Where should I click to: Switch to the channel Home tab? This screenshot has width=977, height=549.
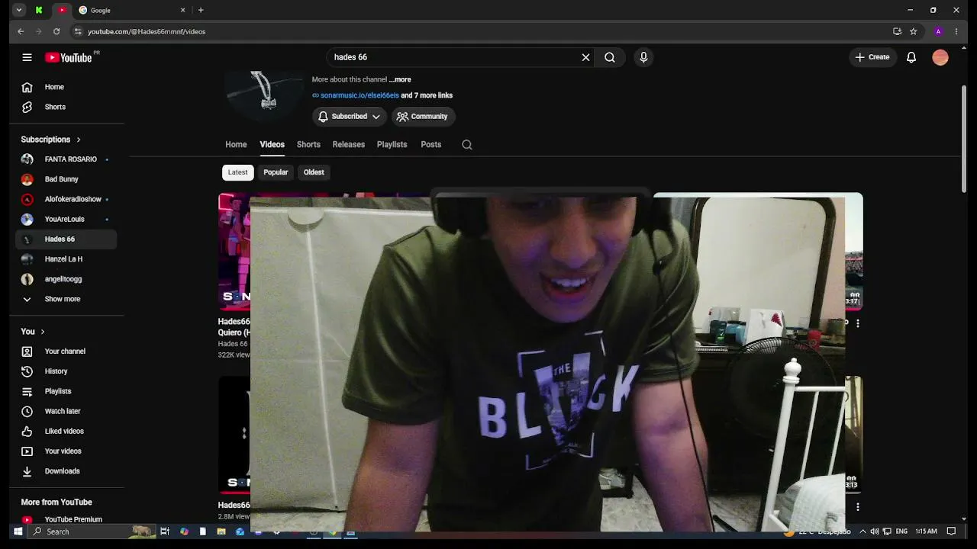coord(236,144)
